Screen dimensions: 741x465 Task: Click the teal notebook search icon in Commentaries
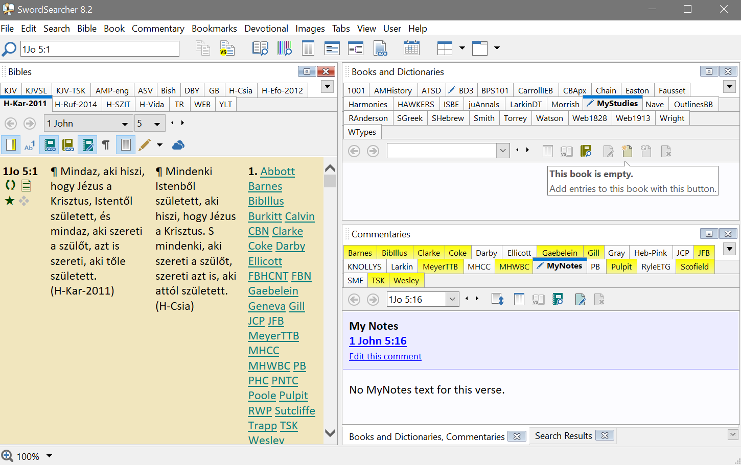coord(558,300)
